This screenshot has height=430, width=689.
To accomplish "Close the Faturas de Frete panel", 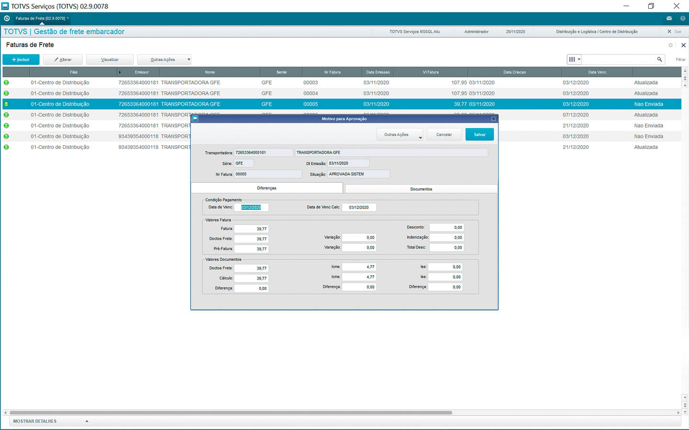I will point(683,45).
